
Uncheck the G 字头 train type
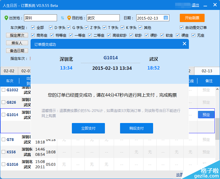(69, 28)
